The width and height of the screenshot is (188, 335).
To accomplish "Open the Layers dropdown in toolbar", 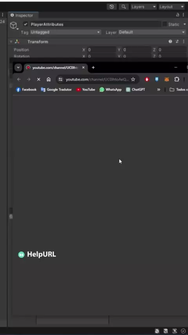I will 144,7.
